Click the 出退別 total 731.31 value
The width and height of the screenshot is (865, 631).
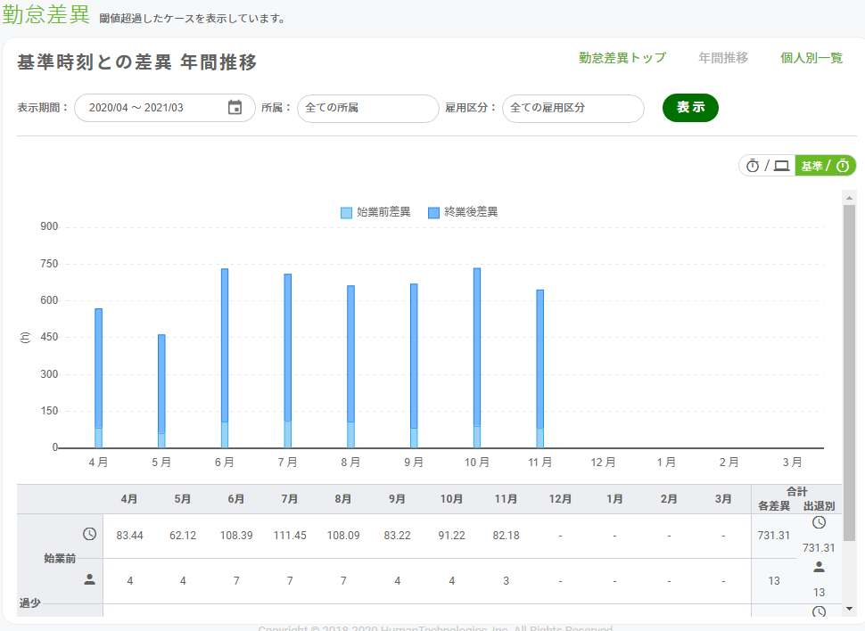[819, 548]
